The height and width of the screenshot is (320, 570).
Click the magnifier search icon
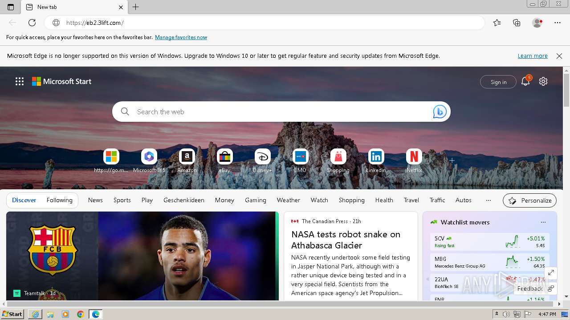coord(125,112)
